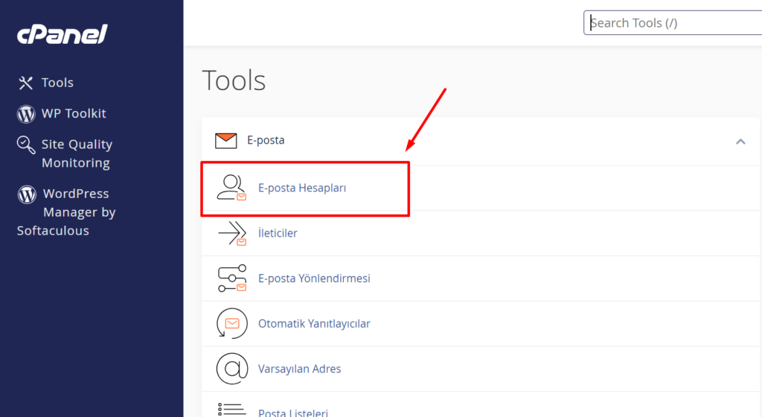762x417 pixels.
Task: Open the E-posta Hesapları link
Action: pos(302,188)
